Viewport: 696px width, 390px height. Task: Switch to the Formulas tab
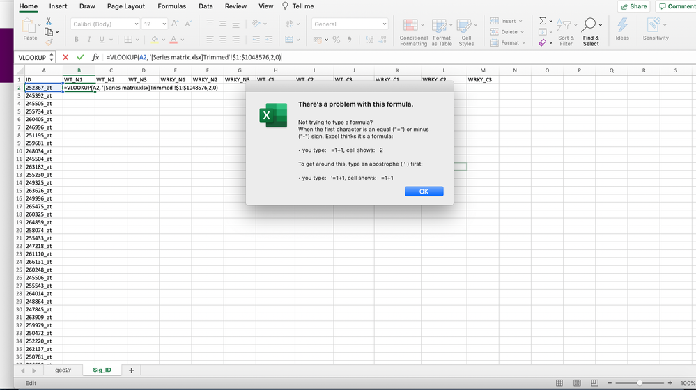(x=172, y=6)
